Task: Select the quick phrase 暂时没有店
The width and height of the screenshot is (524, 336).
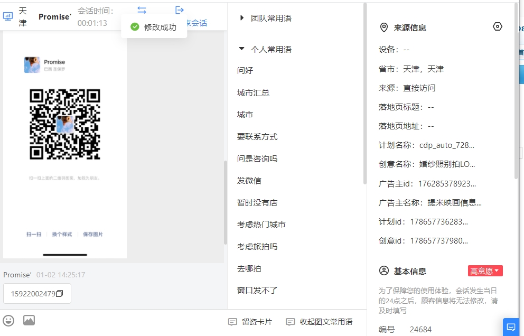Action: coord(257,202)
